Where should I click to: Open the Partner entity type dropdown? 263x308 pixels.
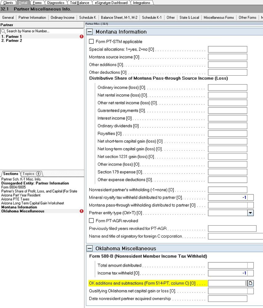coord(250,213)
